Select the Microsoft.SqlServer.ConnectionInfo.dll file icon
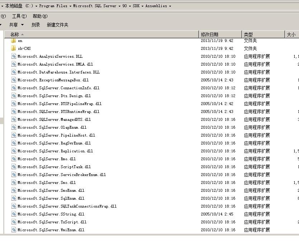The height and width of the screenshot is (242, 299). click(14, 88)
